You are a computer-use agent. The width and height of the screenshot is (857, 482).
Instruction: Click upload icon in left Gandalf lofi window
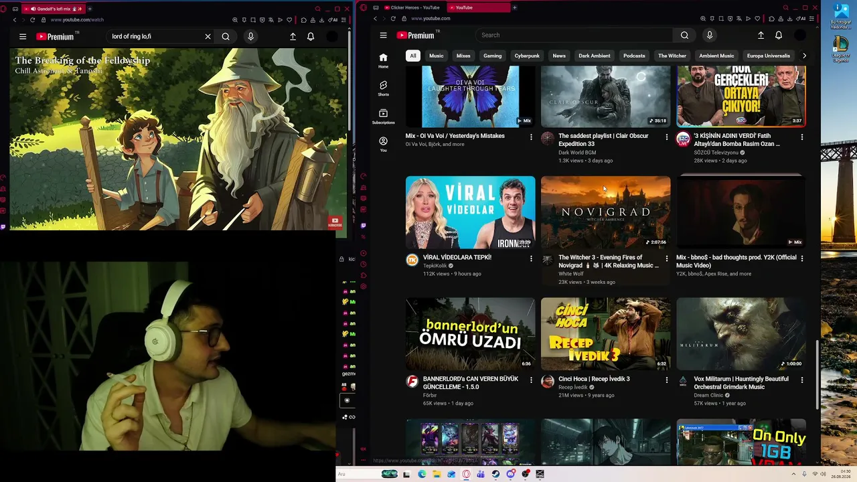[293, 37]
